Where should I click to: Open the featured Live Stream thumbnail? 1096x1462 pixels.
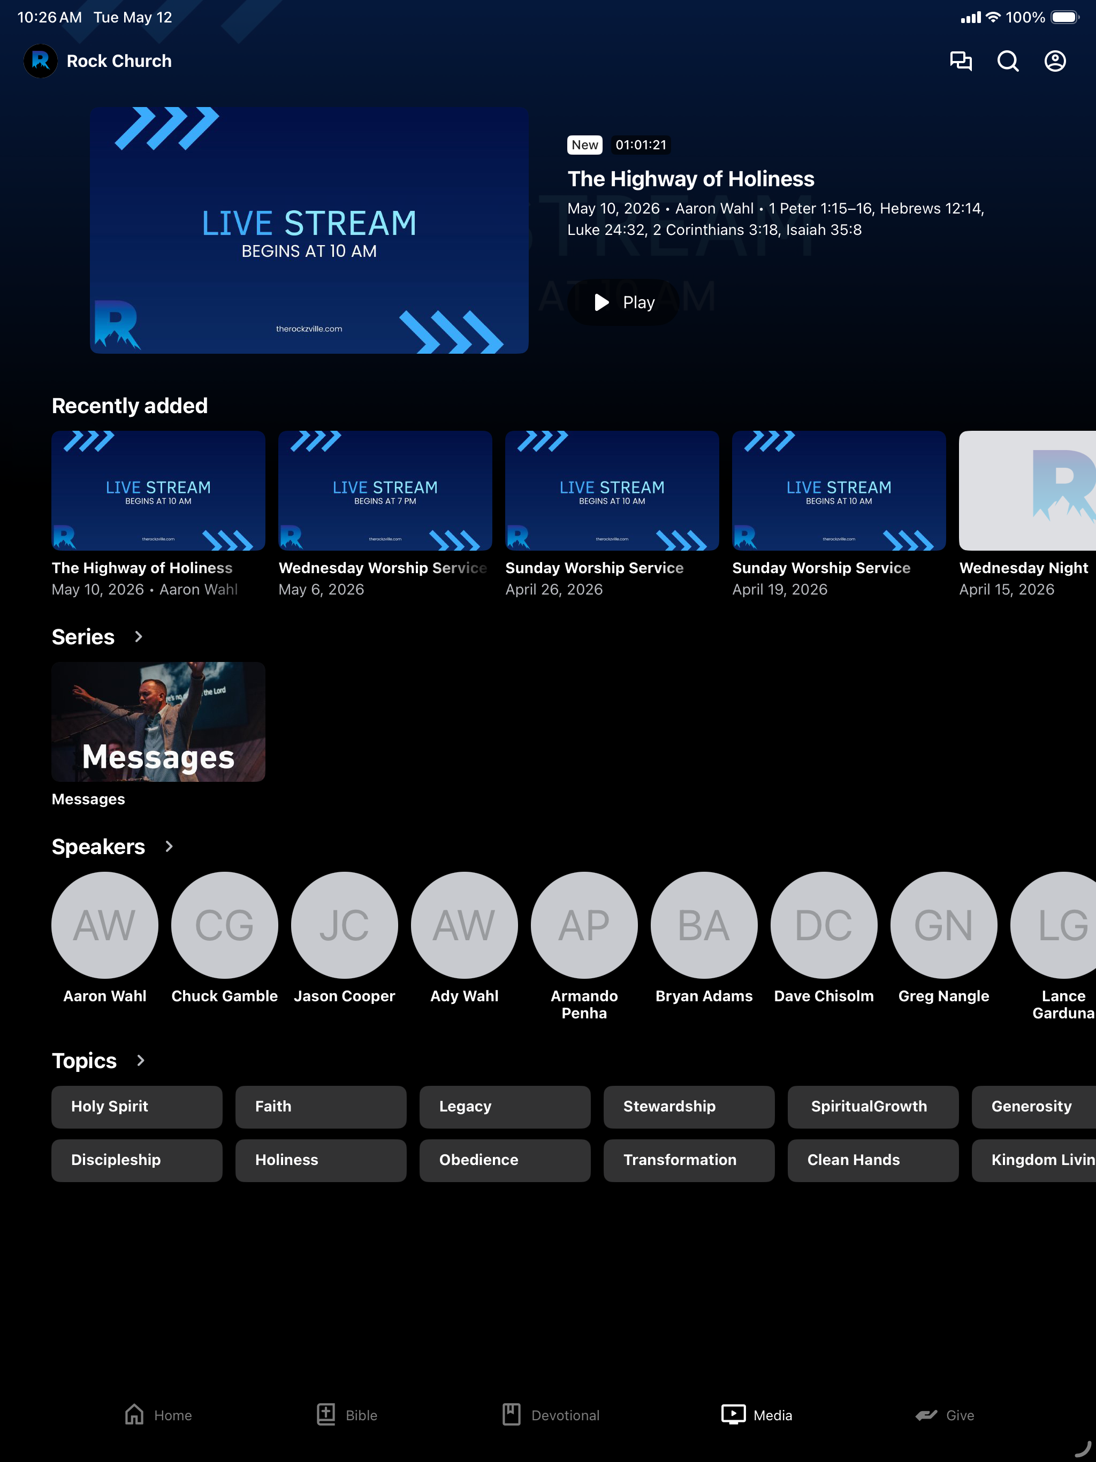(309, 230)
